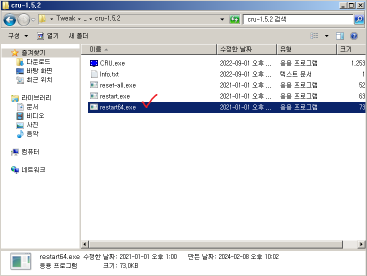The width and height of the screenshot is (367, 276).
Task: Click the search magnifier icon
Action: tap(358, 19)
